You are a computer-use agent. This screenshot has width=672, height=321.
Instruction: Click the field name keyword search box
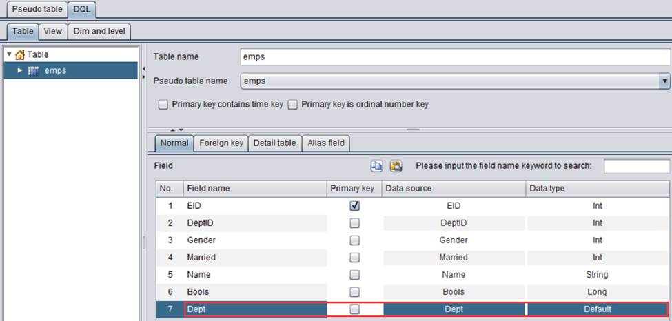[636, 166]
